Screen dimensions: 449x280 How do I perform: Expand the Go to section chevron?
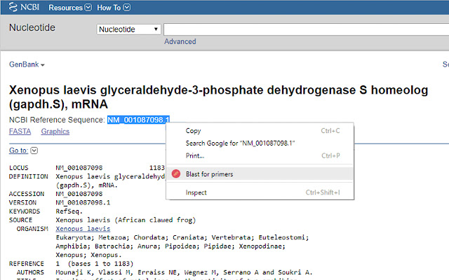click(34, 150)
